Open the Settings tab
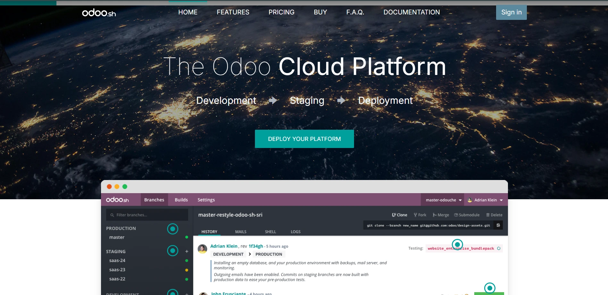Image resolution: width=608 pixels, height=295 pixels. tap(206, 200)
